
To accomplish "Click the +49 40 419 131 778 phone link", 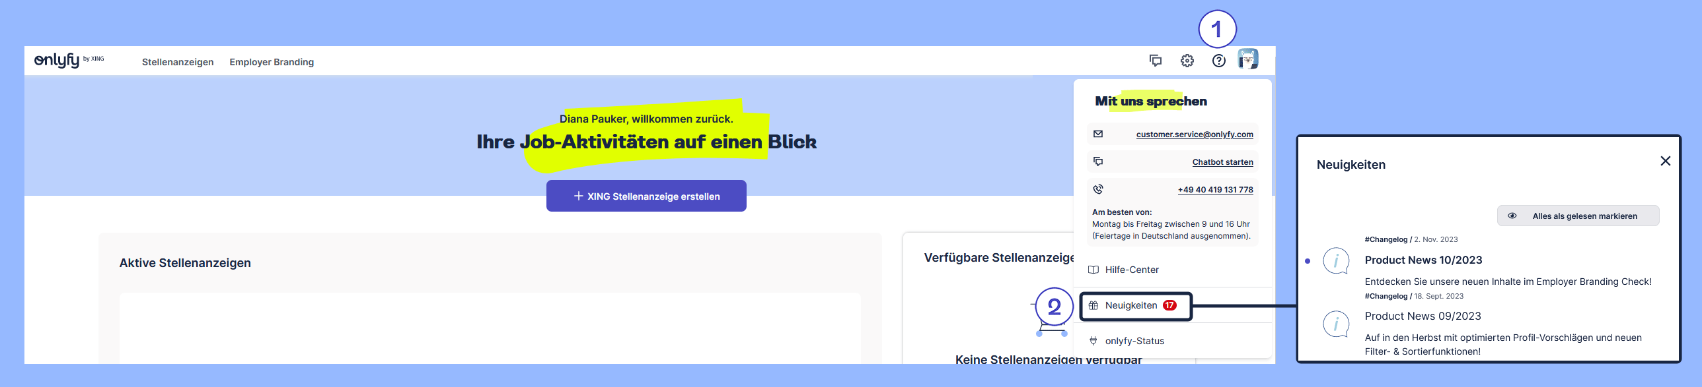I will click(1215, 190).
